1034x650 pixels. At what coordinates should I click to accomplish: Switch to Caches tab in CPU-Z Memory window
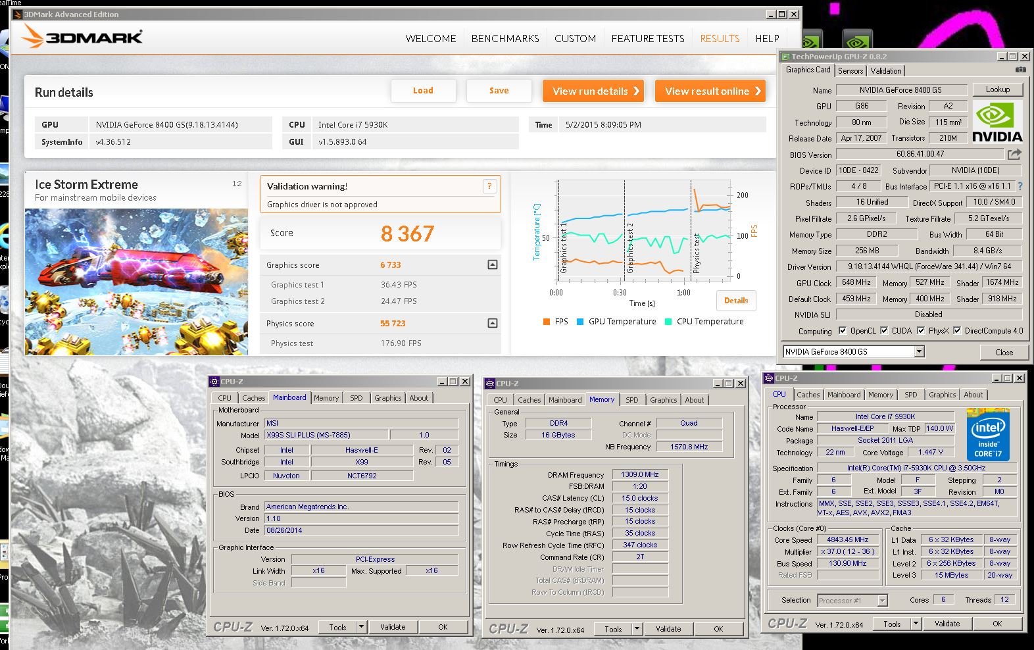[x=529, y=400]
